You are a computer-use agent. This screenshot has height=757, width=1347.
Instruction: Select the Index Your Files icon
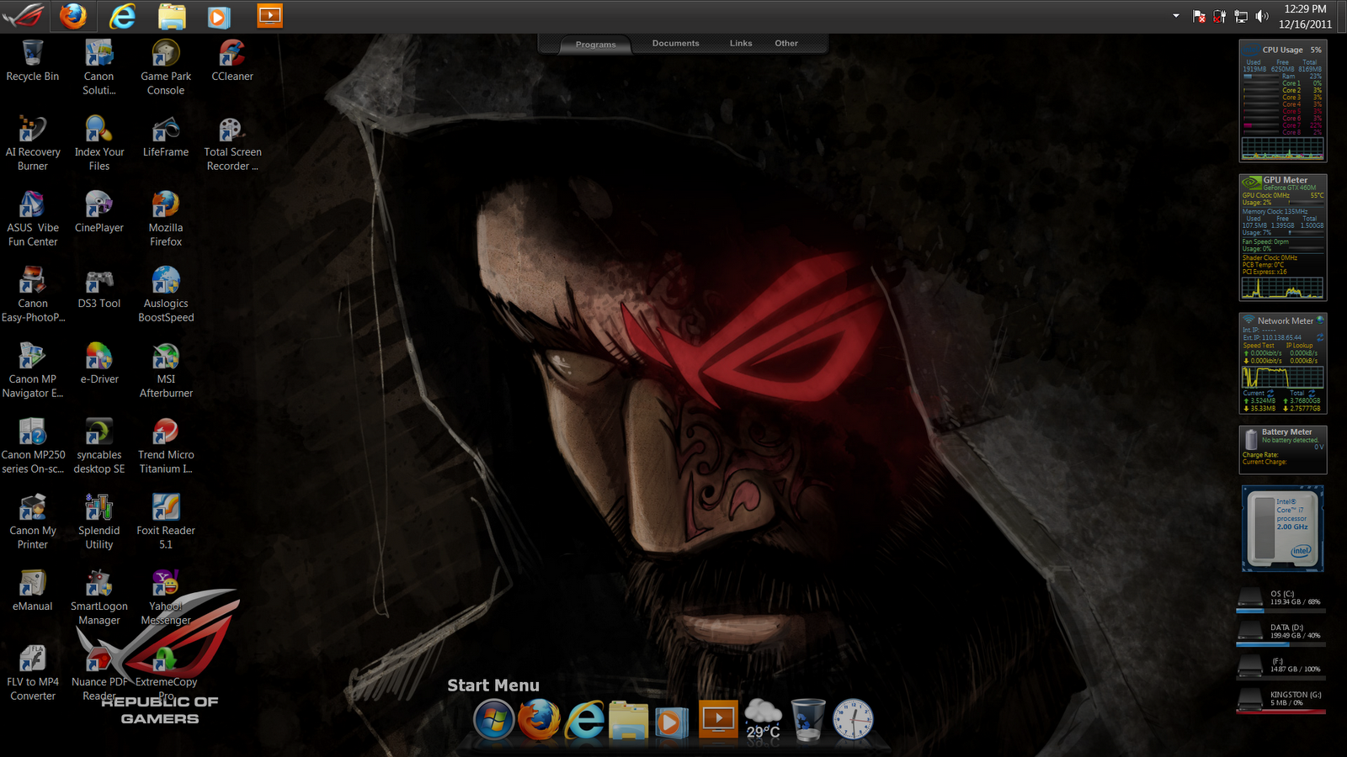tap(99, 143)
